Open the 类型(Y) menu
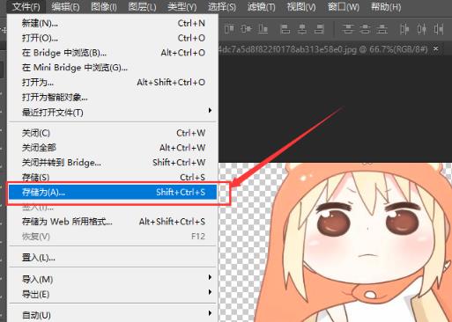The width and height of the screenshot is (452, 322). (182, 6)
